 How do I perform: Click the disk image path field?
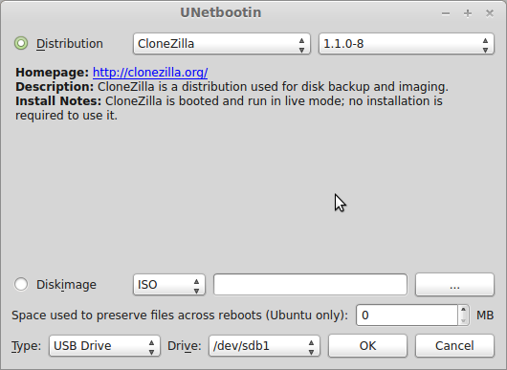click(310, 285)
